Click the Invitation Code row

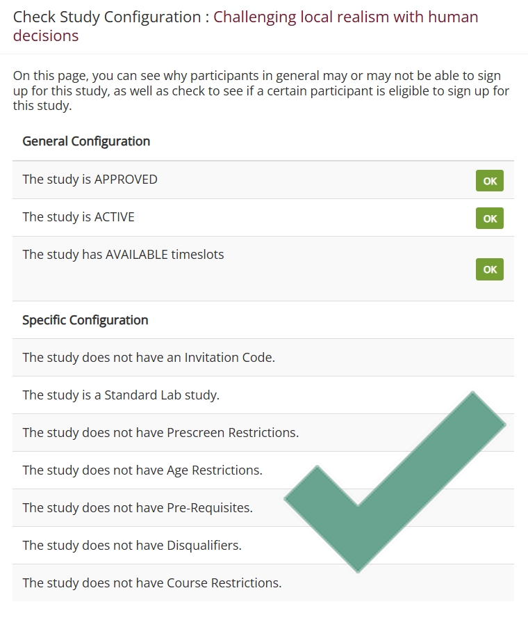tap(263, 358)
